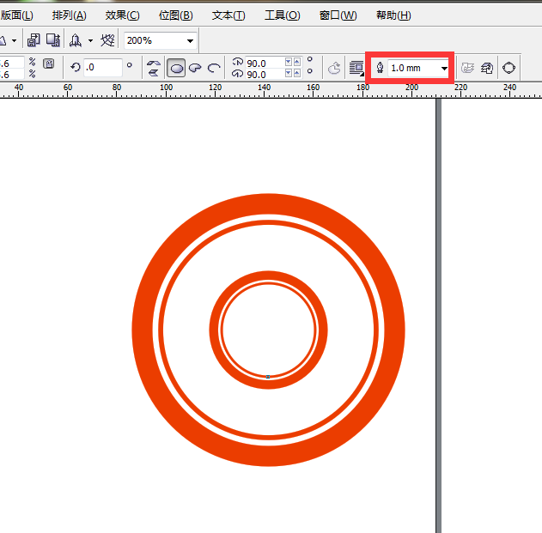Click the To Front of Layer icon

tap(468, 68)
